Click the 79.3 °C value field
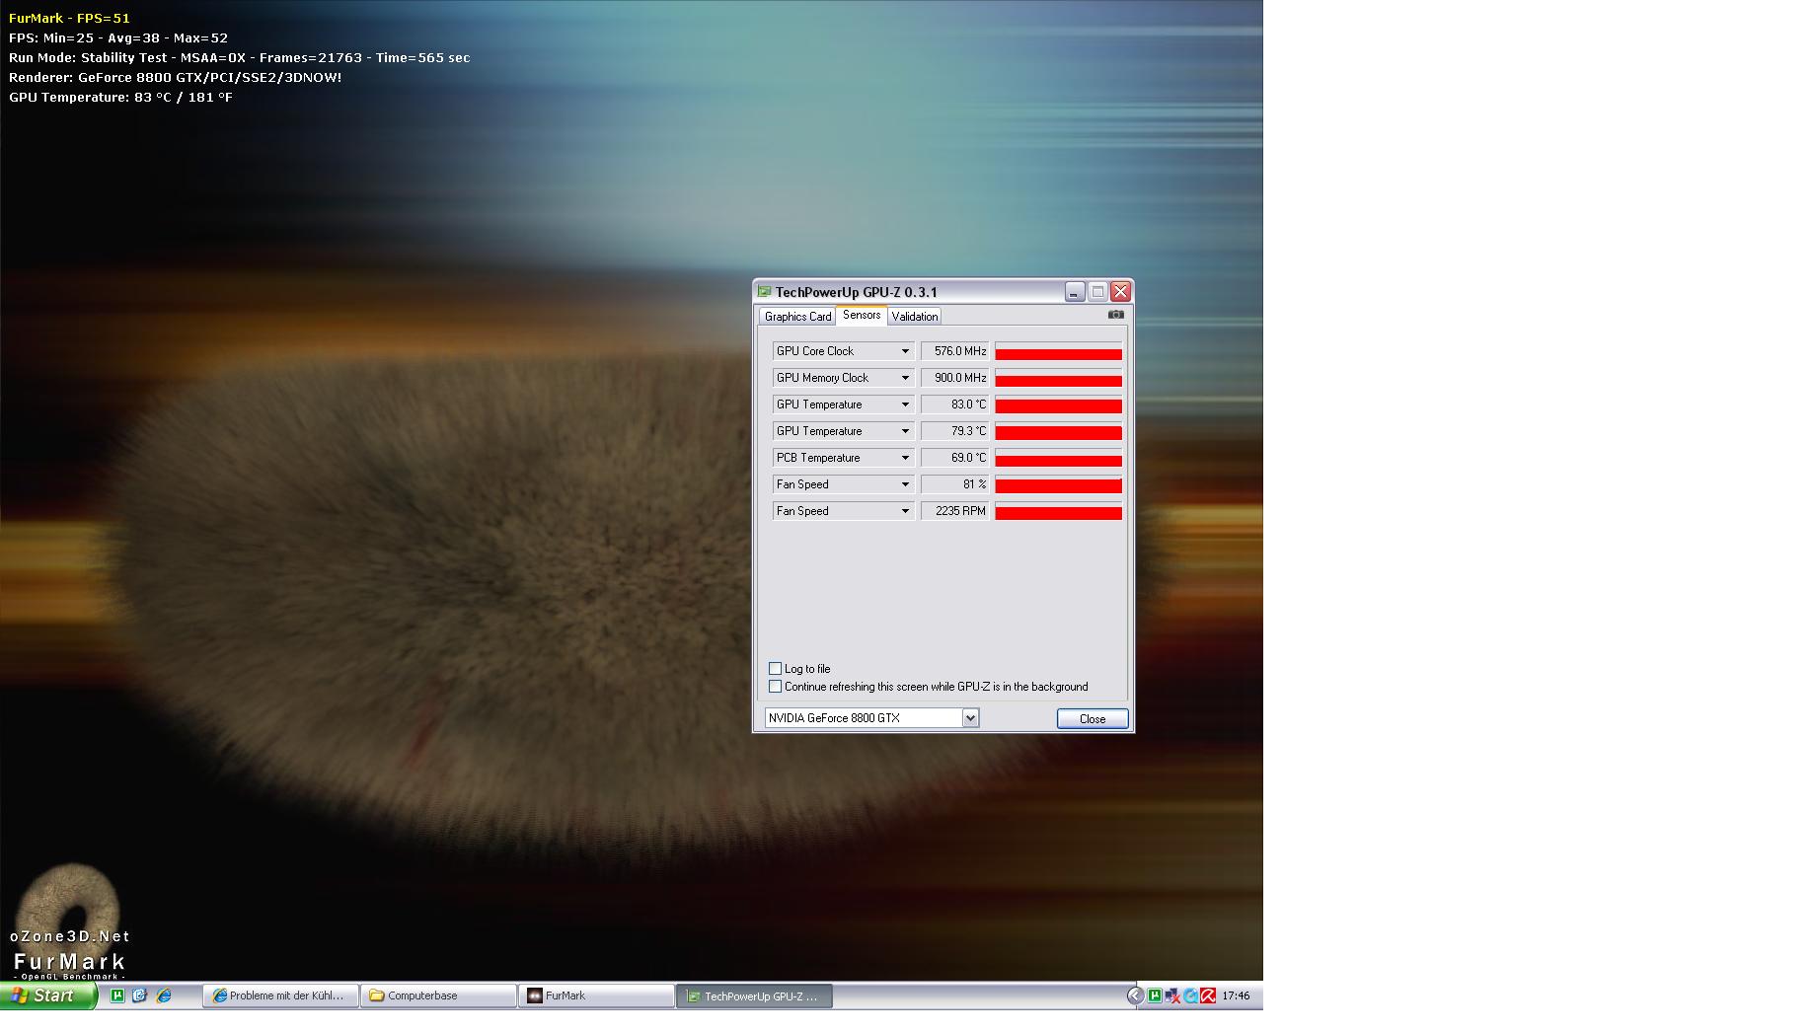 click(954, 431)
